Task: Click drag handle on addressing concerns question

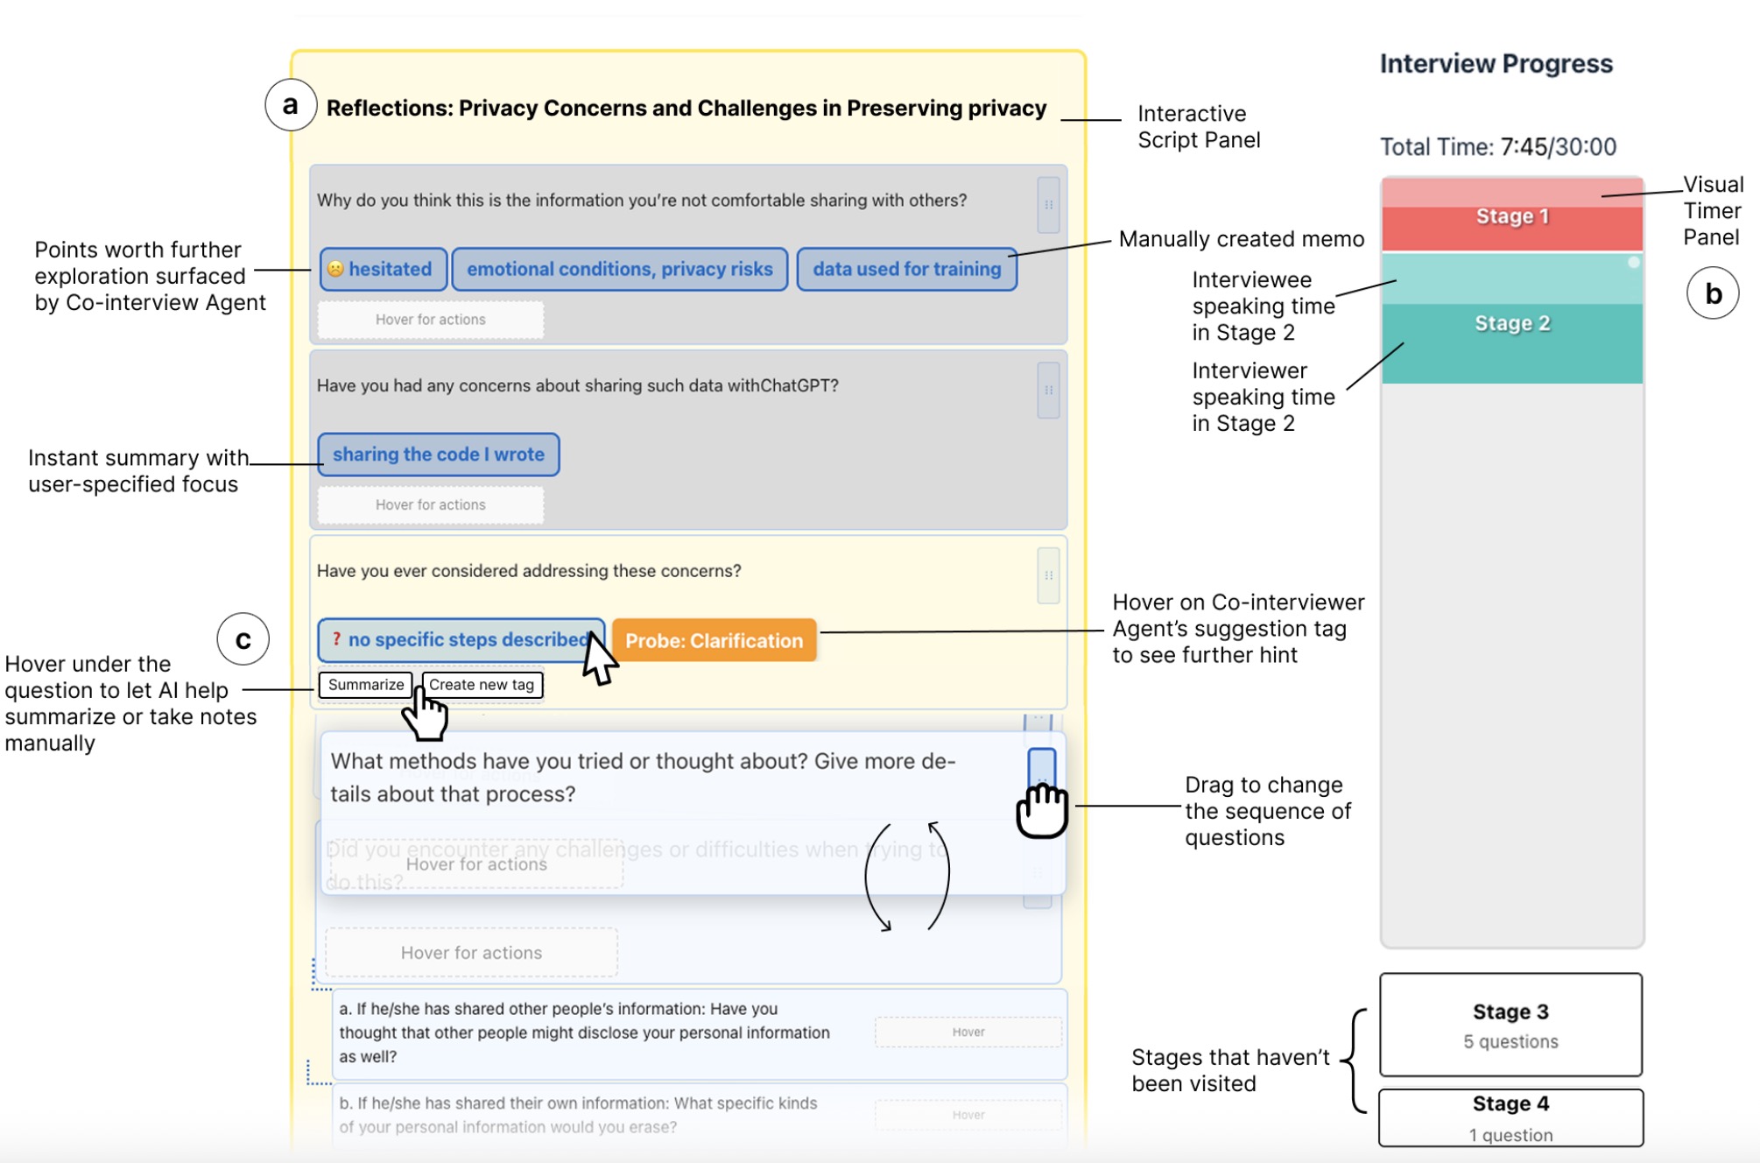Action: pyautogui.click(x=1048, y=575)
